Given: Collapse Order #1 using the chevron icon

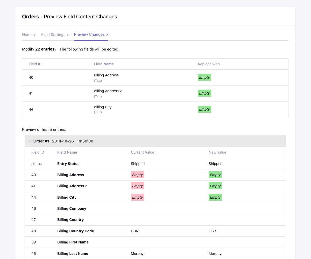Looking at the screenshot, I should coord(30,141).
